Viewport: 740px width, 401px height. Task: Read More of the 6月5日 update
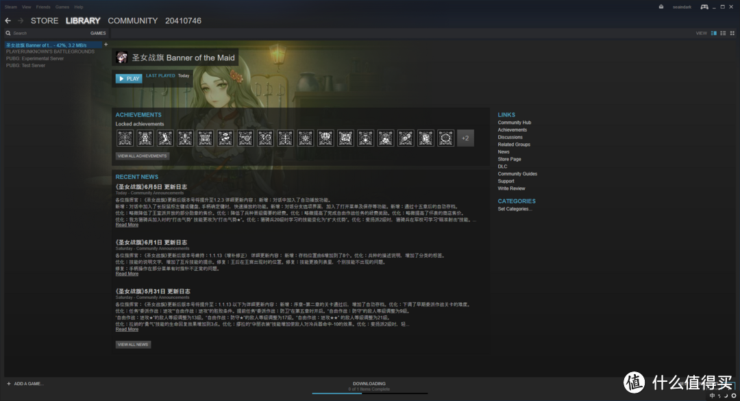(x=127, y=225)
